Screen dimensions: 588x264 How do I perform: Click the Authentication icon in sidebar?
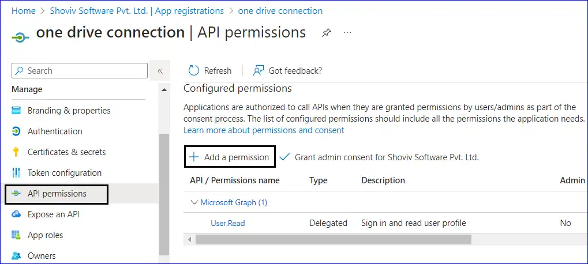coord(16,131)
